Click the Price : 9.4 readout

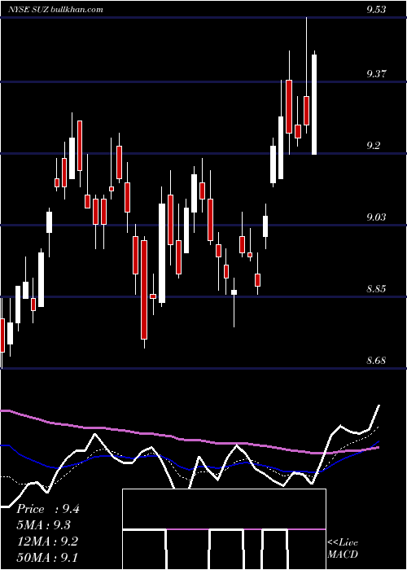[48, 510]
